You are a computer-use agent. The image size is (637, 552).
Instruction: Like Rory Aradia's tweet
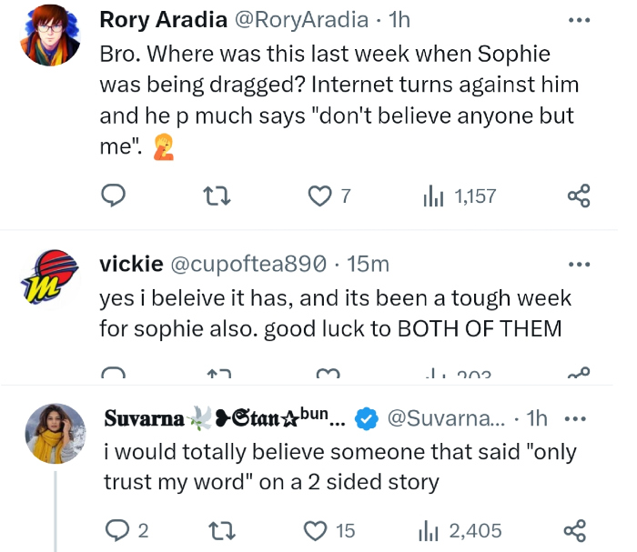coord(318,196)
